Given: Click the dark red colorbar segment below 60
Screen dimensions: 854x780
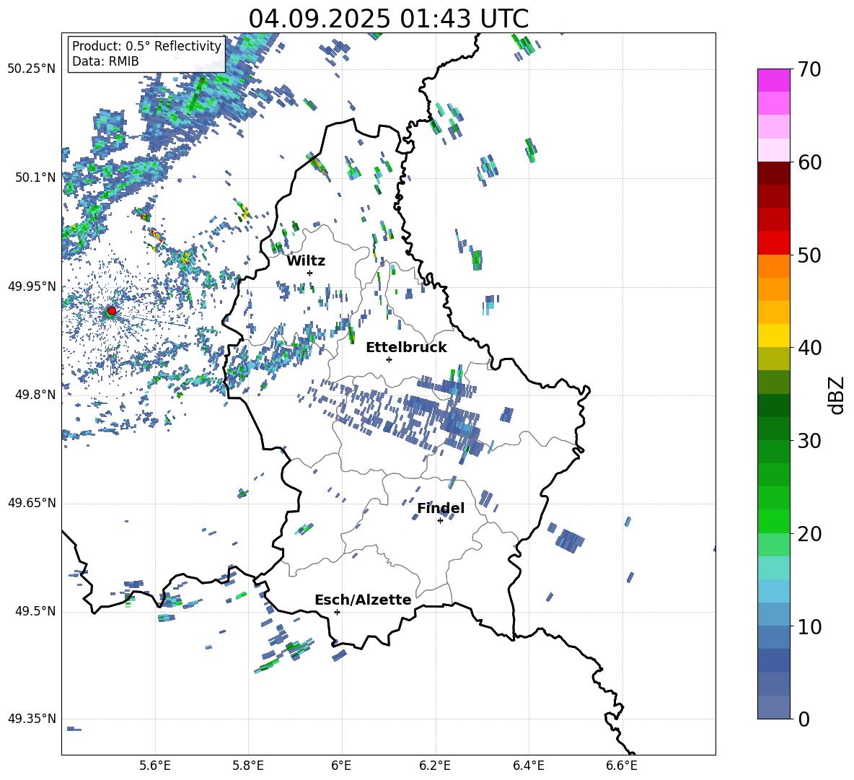Looking at the screenshot, I should [773, 173].
